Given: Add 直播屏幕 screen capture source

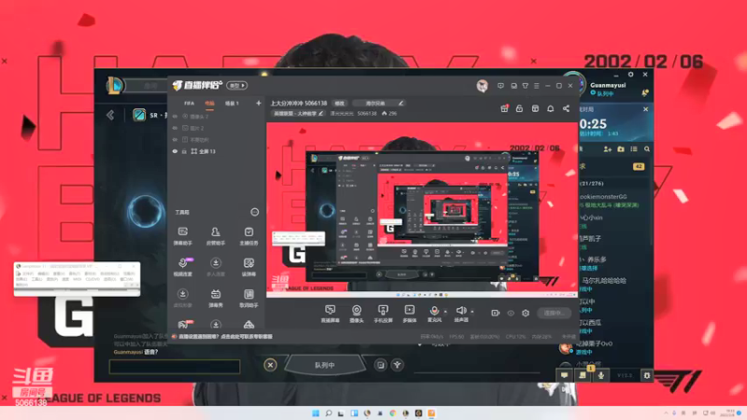Looking at the screenshot, I should [330, 314].
